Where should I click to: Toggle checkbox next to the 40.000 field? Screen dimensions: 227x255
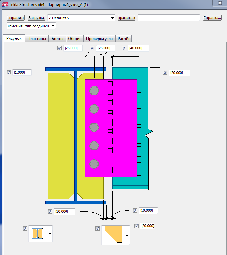(x=124, y=48)
